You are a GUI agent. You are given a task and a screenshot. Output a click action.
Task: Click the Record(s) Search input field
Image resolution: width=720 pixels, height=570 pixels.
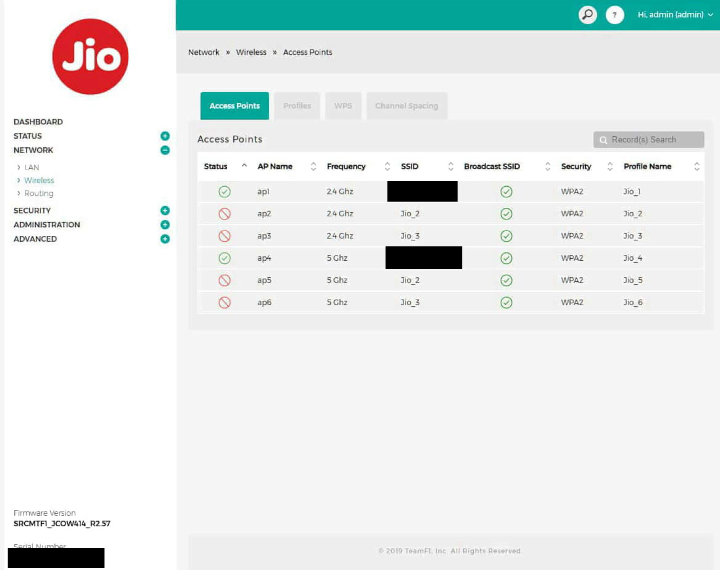(649, 140)
